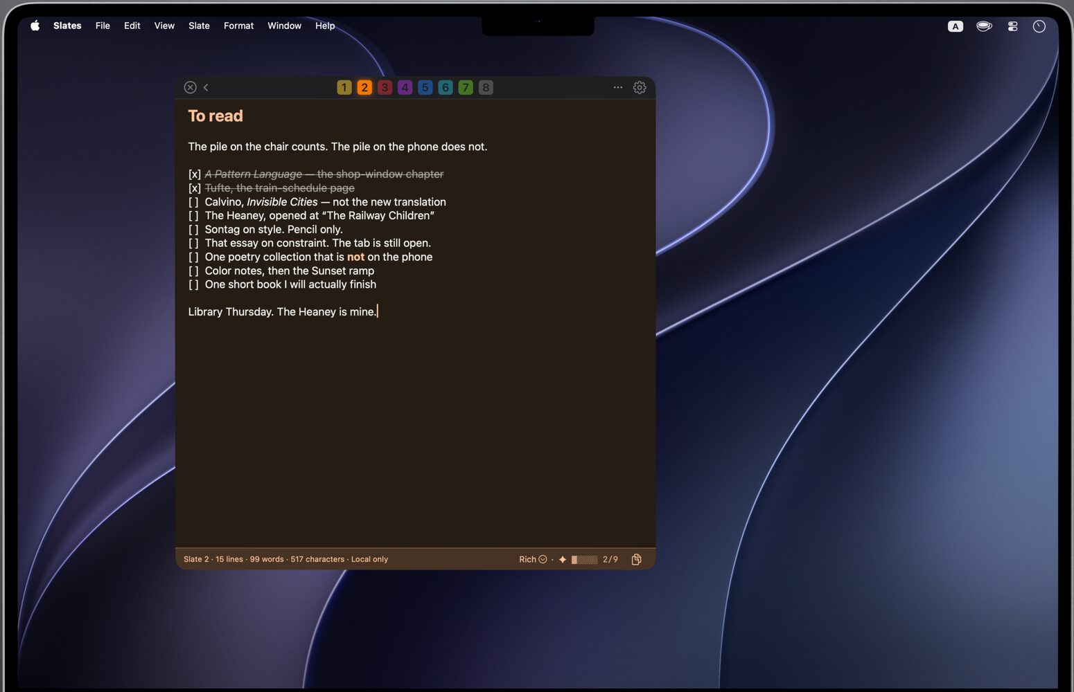
Task: Check off Calvino, Invisible Cities
Action: click(x=193, y=202)
